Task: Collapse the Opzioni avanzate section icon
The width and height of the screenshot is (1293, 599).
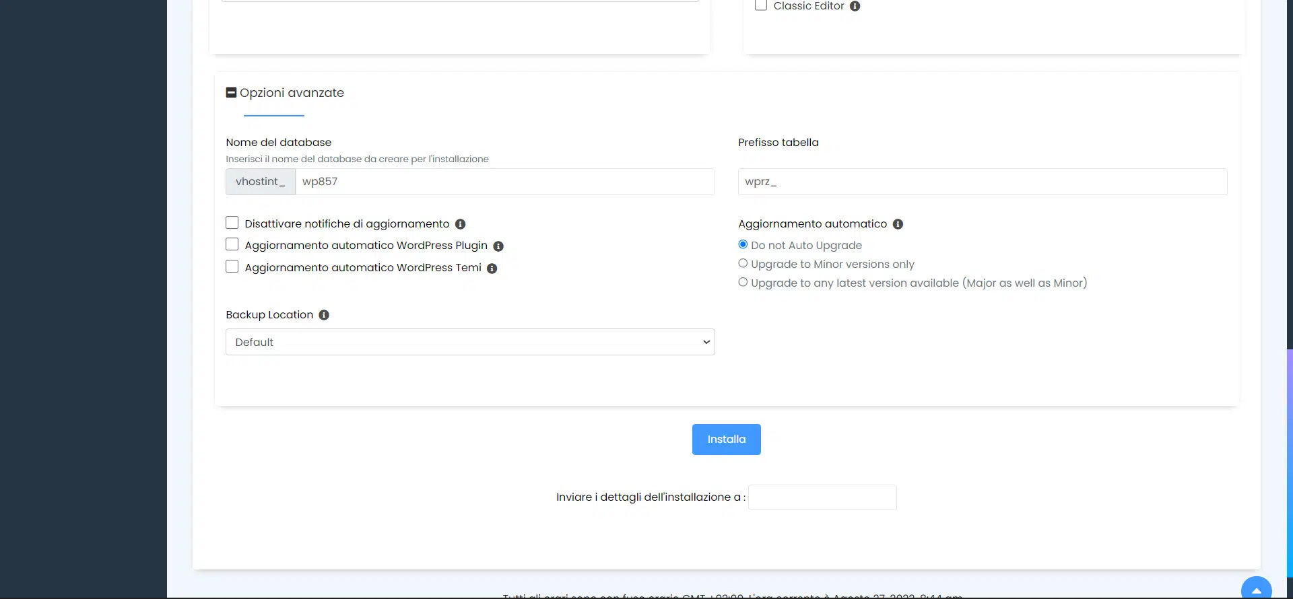Action: [x=231, y=92]
